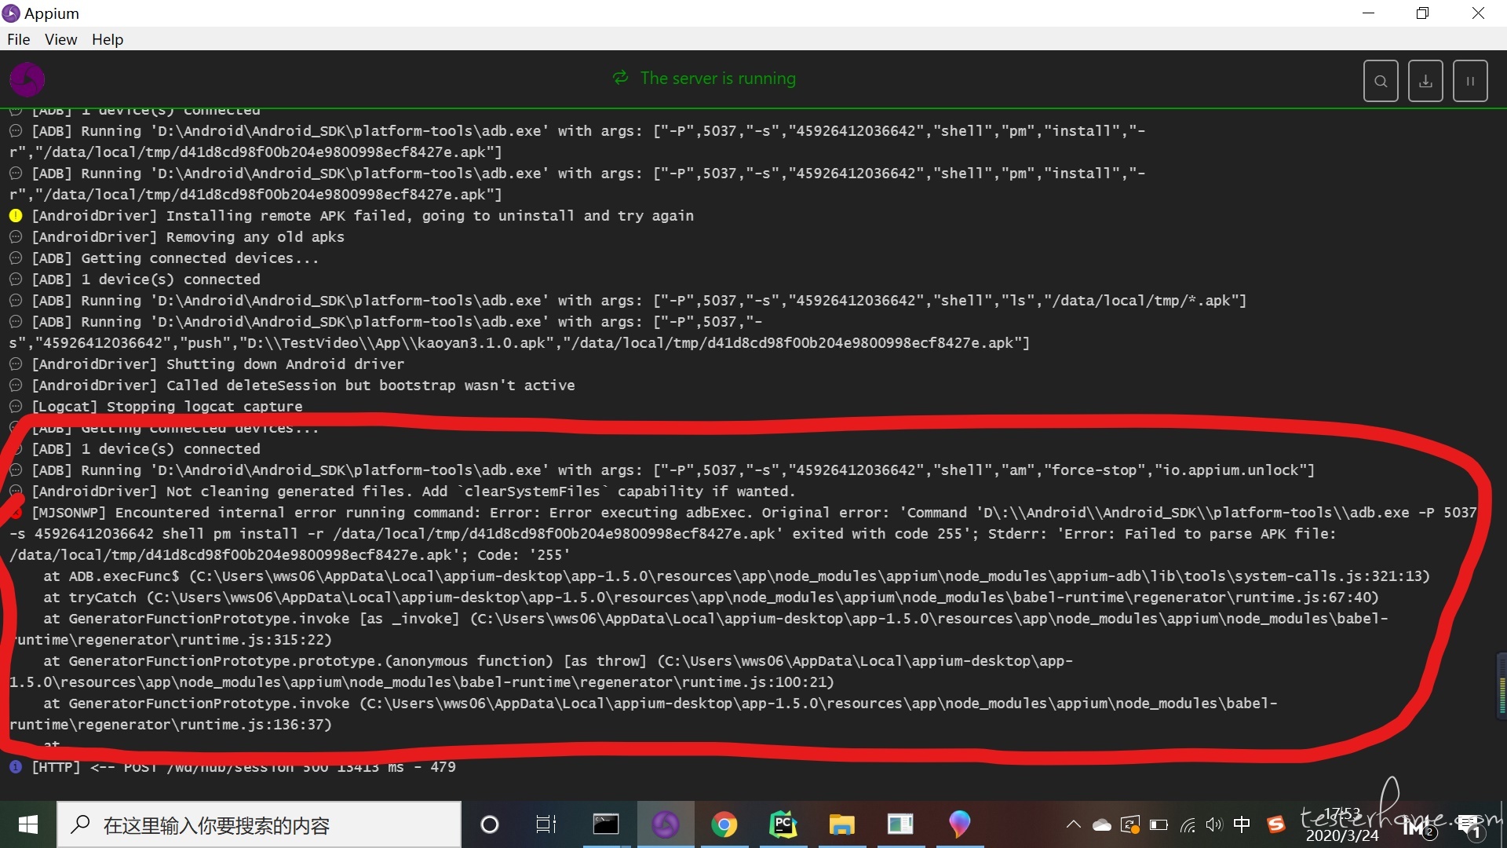Click the purple Appium logo in header
Image resolution: width=1507 pixels, height=848 pixels.
tap(27, 79)
